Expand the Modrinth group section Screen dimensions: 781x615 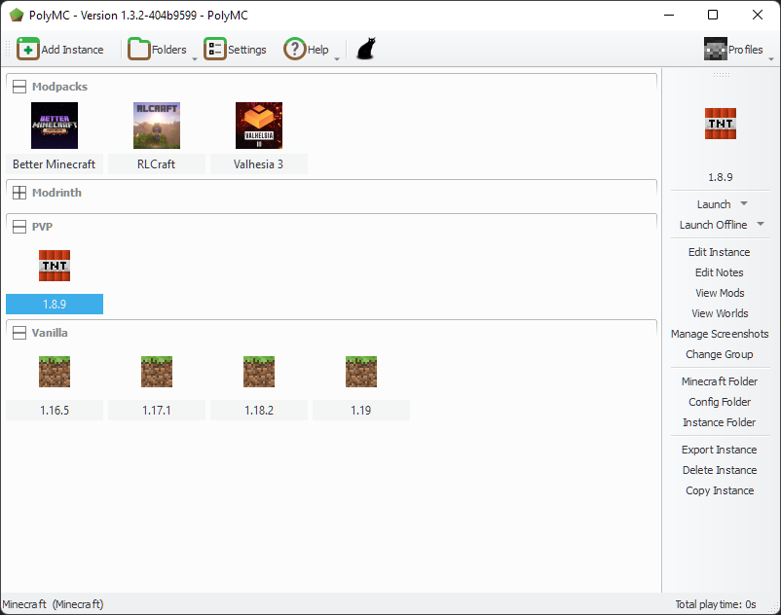(x=18, y=192)
